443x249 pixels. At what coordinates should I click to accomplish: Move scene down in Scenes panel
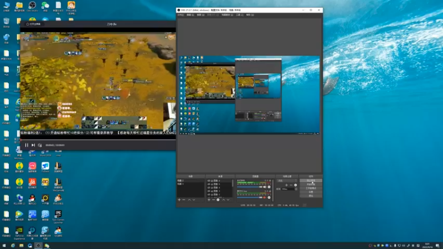[194, 200]
